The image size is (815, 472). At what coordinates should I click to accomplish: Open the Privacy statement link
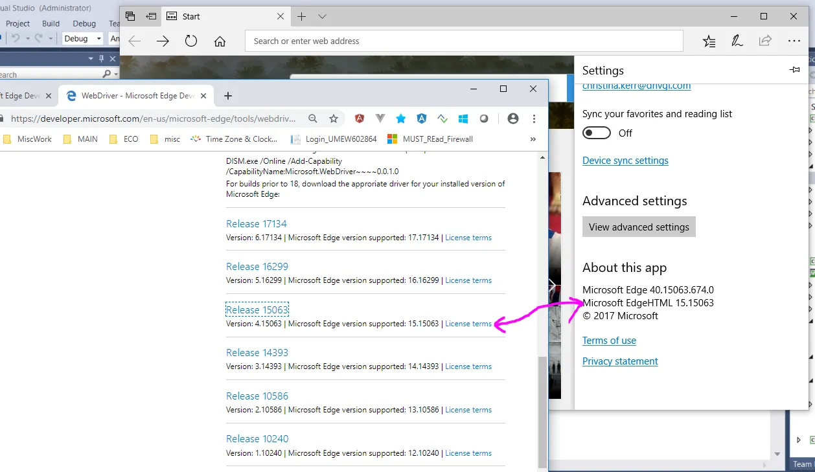point(620,361)
